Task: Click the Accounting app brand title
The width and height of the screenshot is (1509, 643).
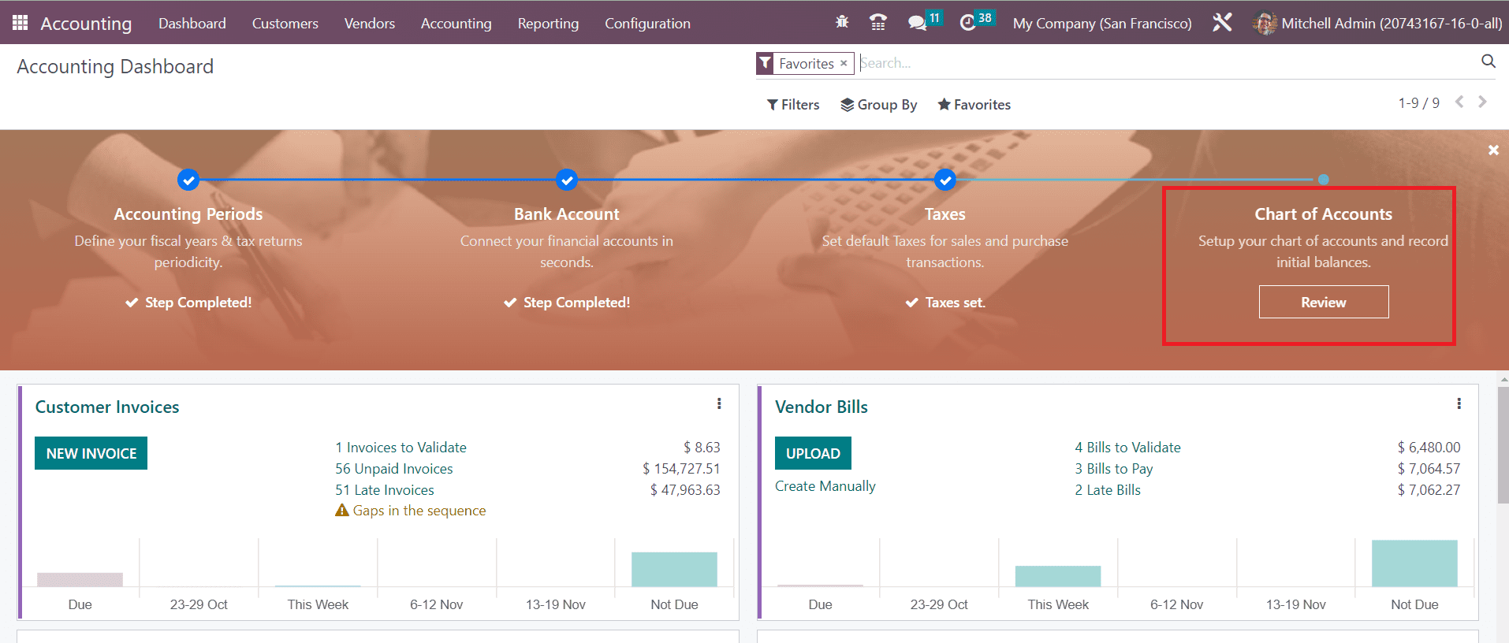Action: [x=86, y=24]
